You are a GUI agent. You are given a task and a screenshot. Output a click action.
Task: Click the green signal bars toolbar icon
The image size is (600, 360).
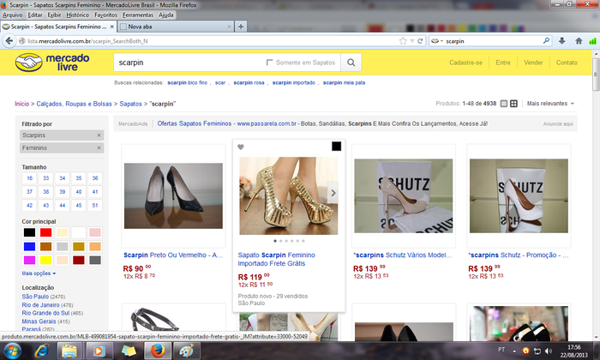[592, 41]
